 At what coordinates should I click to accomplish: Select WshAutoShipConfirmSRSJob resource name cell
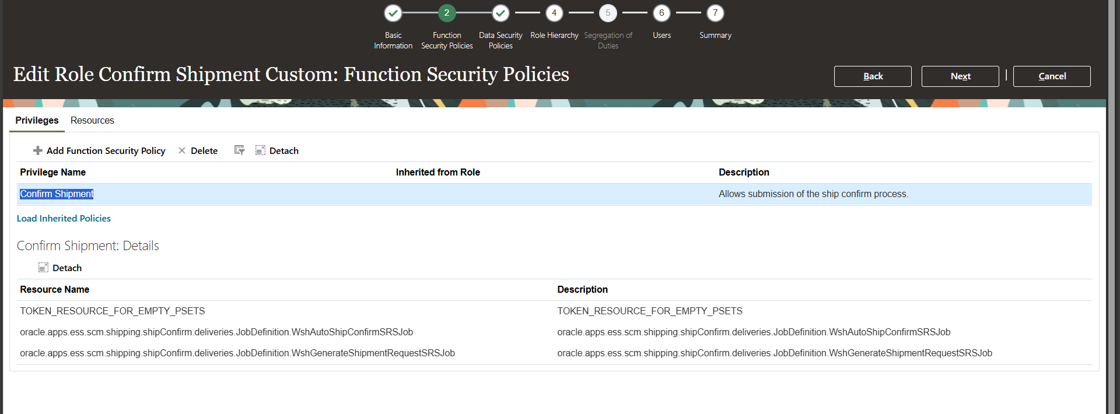click(x=216, y=332)
